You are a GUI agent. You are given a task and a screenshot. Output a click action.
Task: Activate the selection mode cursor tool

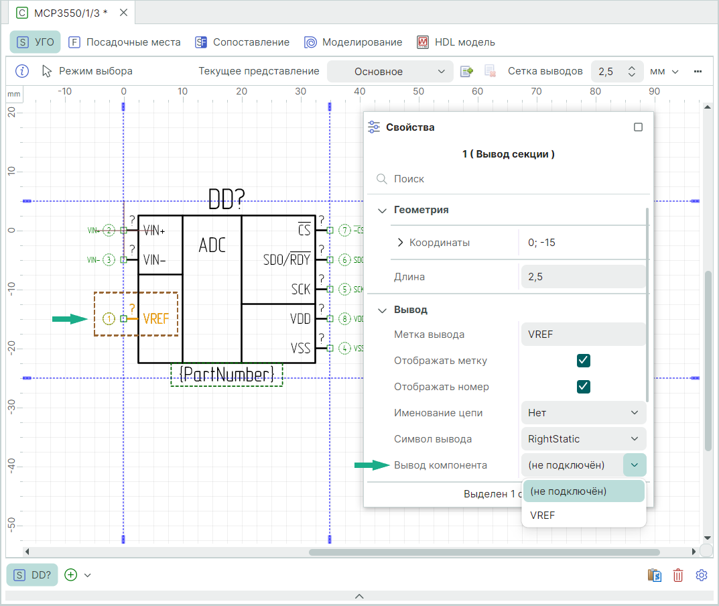(87, 71)
